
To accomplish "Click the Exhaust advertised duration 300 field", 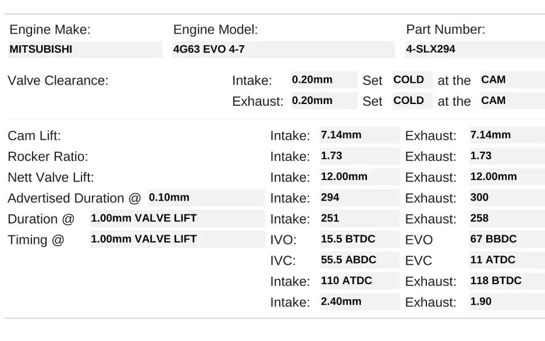I will 506,198.
